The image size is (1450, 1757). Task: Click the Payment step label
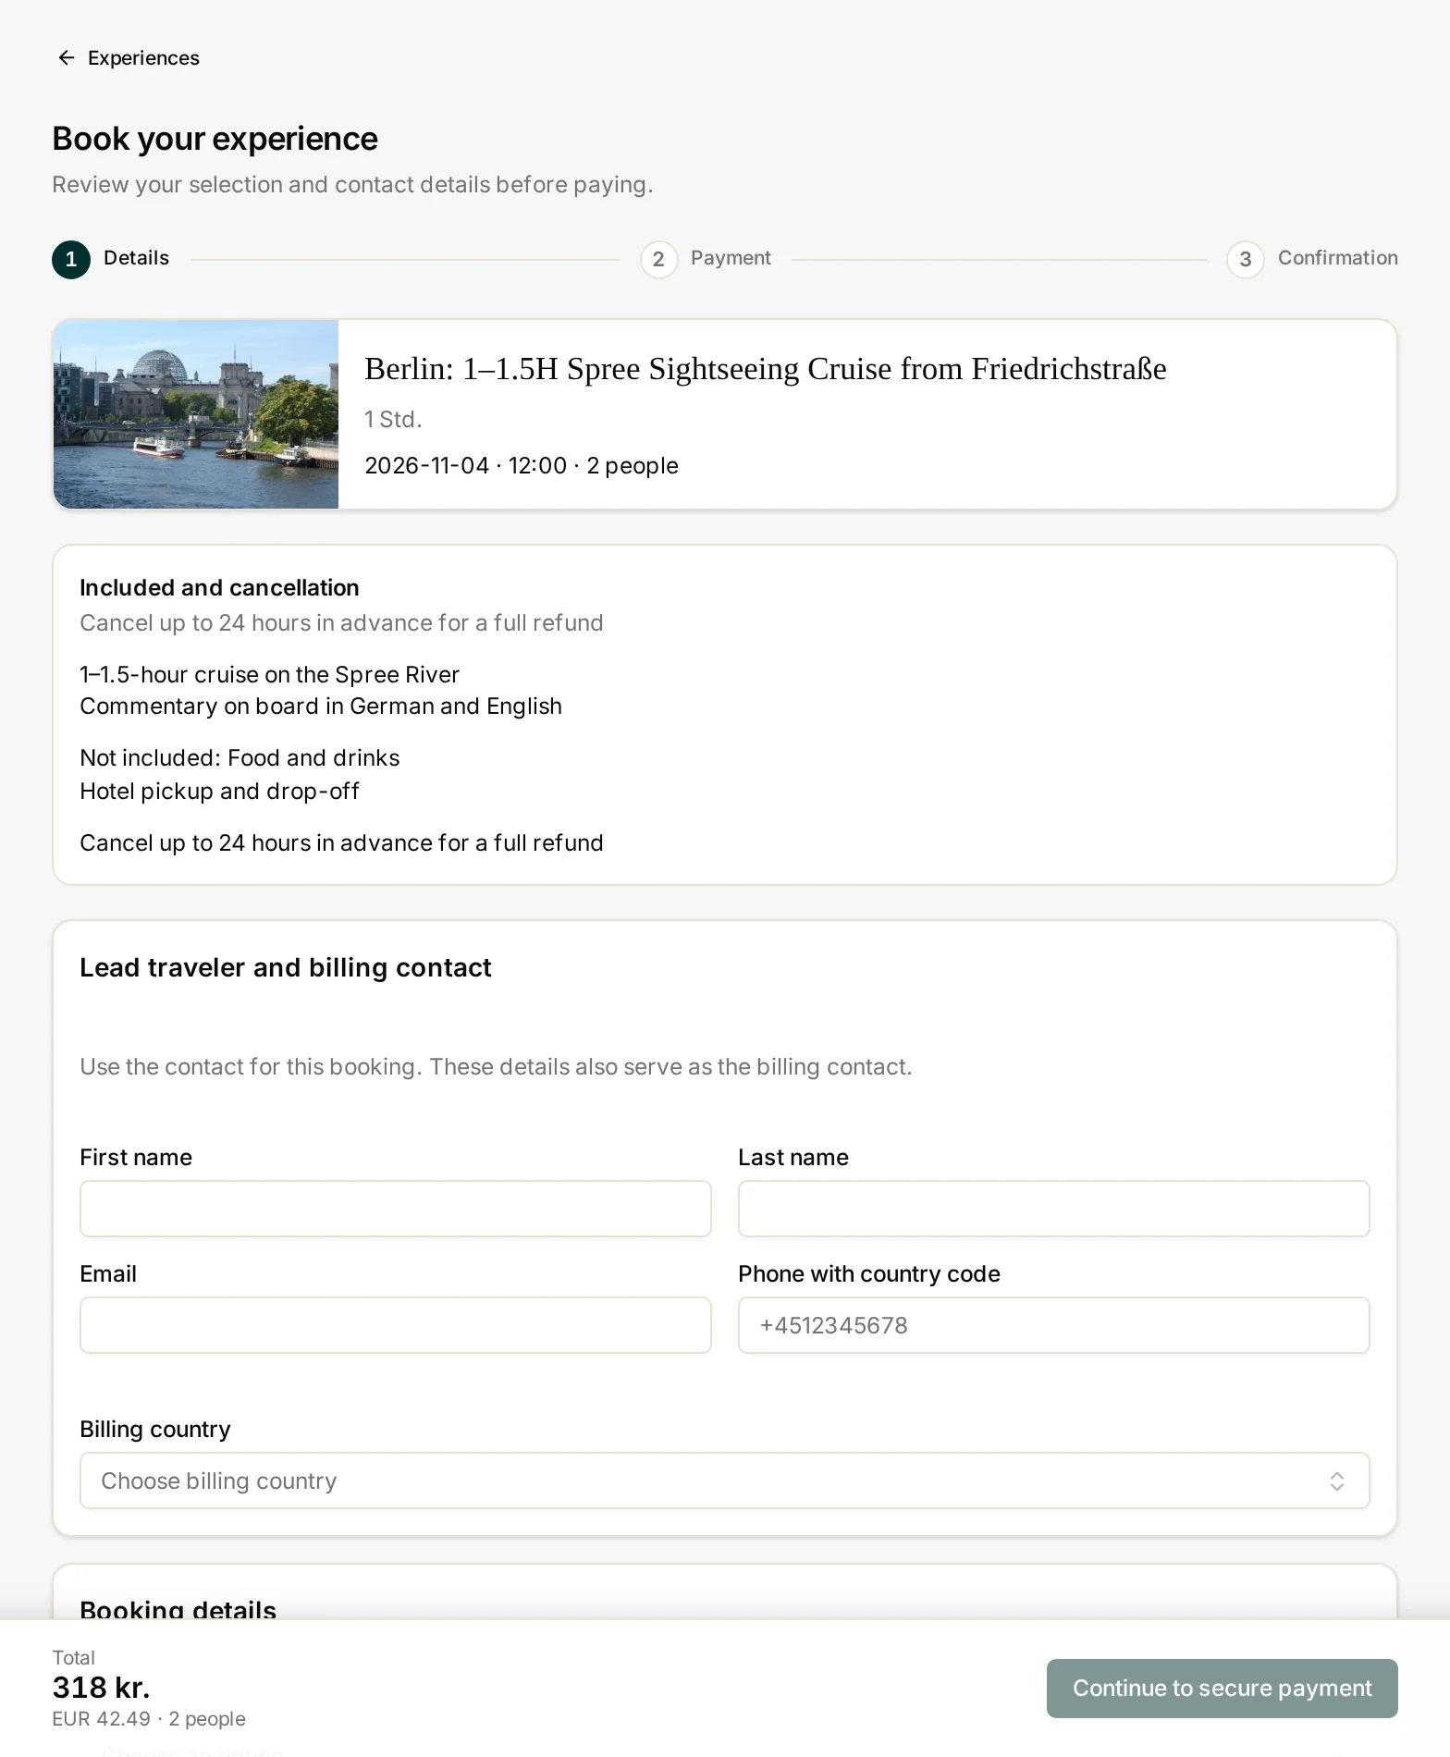731,258
